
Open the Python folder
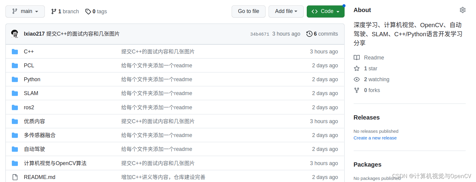coord(32,79)
